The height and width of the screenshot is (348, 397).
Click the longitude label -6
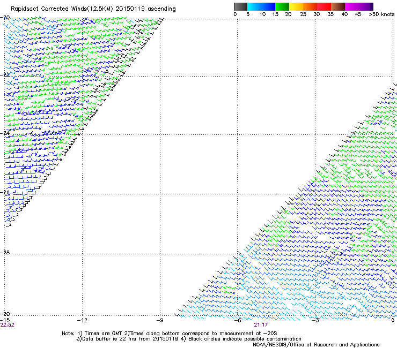tap(238, 320)
